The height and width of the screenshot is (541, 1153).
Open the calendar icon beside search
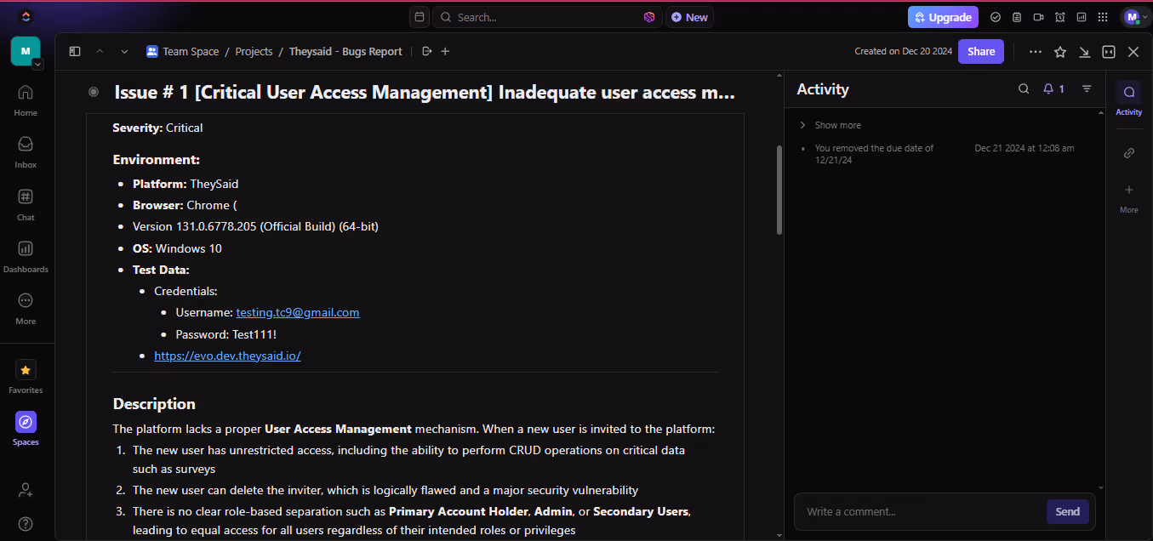click(419, 17)
